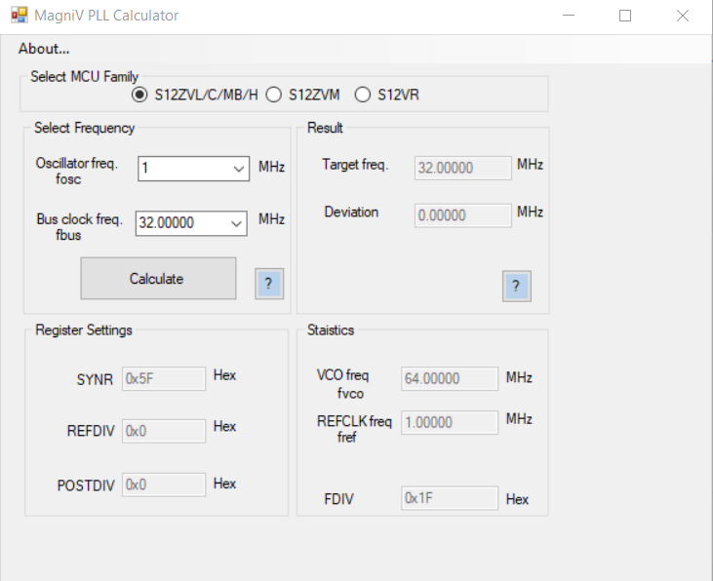Click the "Staistics" group label

pos(331,330)
